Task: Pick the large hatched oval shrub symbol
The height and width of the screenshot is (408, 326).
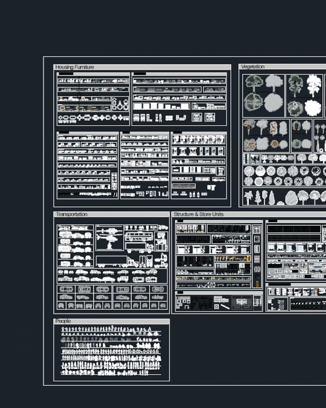Action: pos(291,198)
